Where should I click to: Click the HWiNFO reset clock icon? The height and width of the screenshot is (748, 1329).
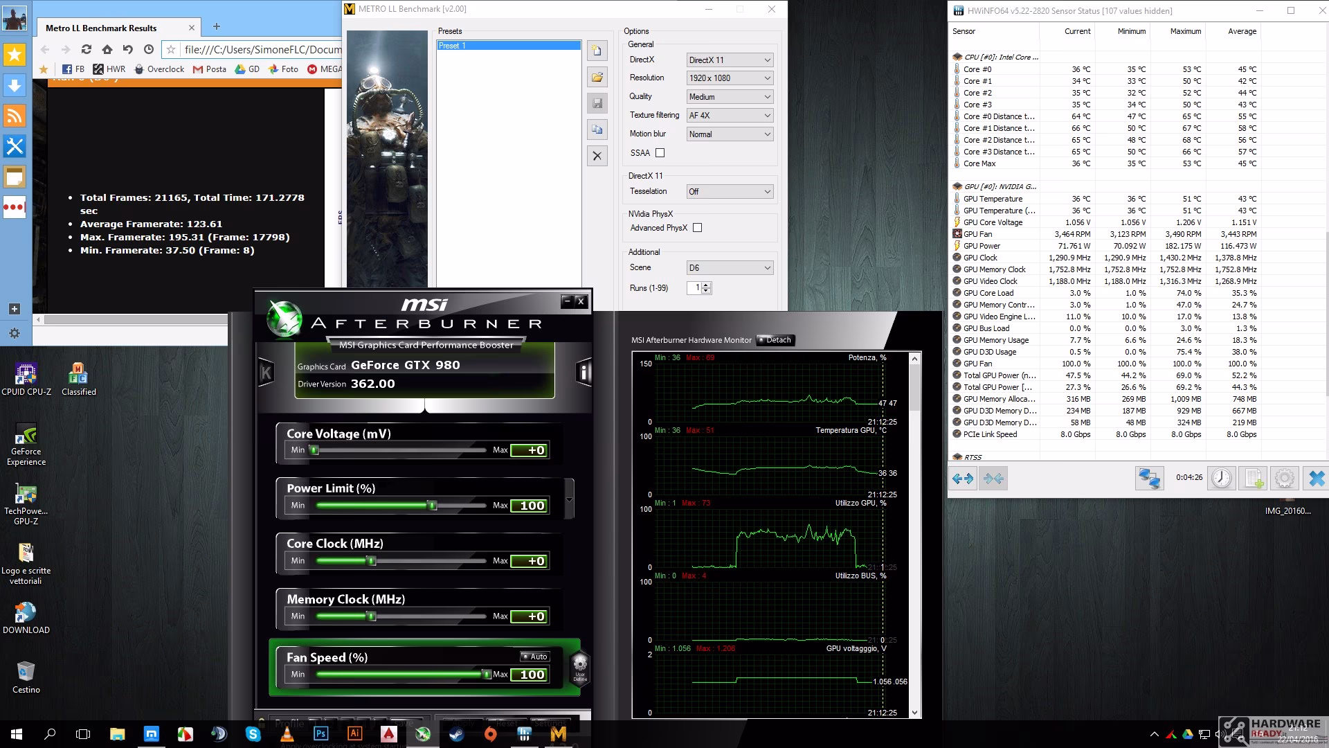[x=1222, y=478]
